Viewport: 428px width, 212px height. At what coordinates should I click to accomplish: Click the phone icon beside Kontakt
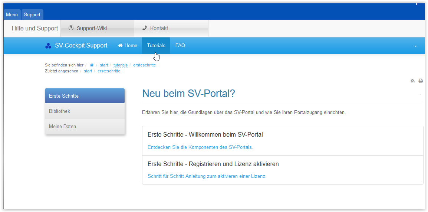tap(144, 28)
